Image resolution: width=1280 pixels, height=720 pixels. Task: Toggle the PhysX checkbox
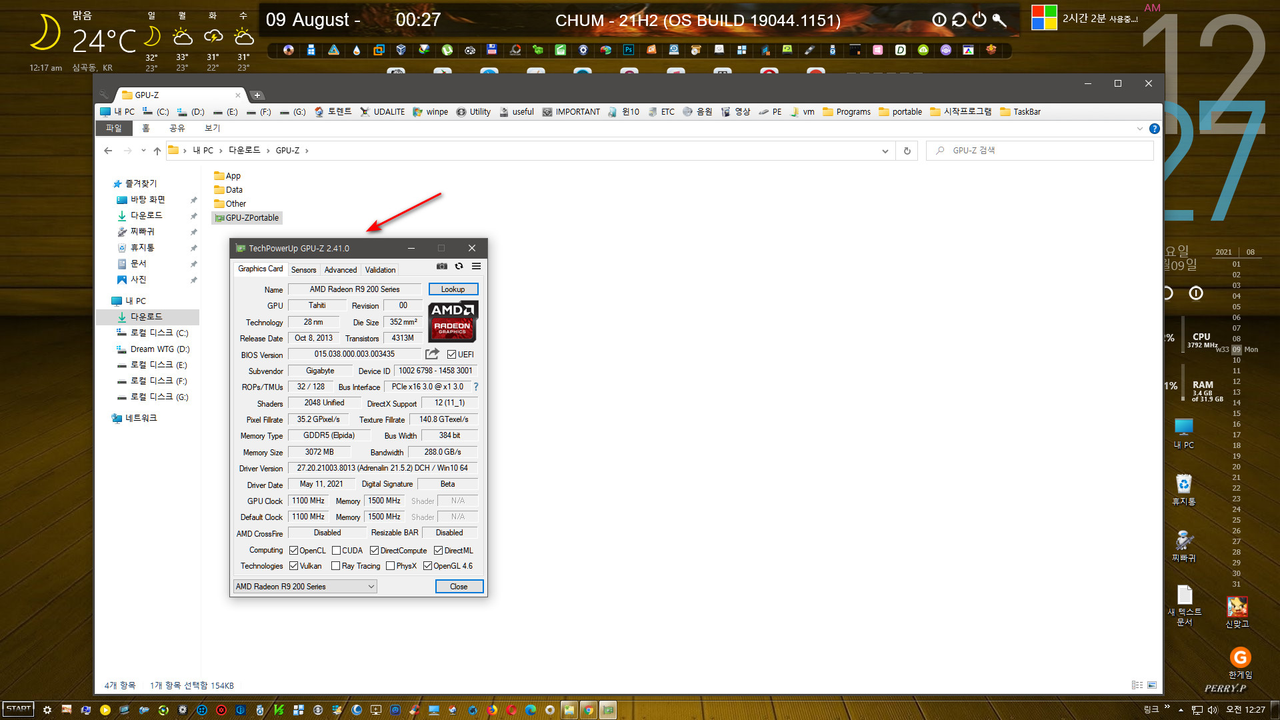(390, 566)
